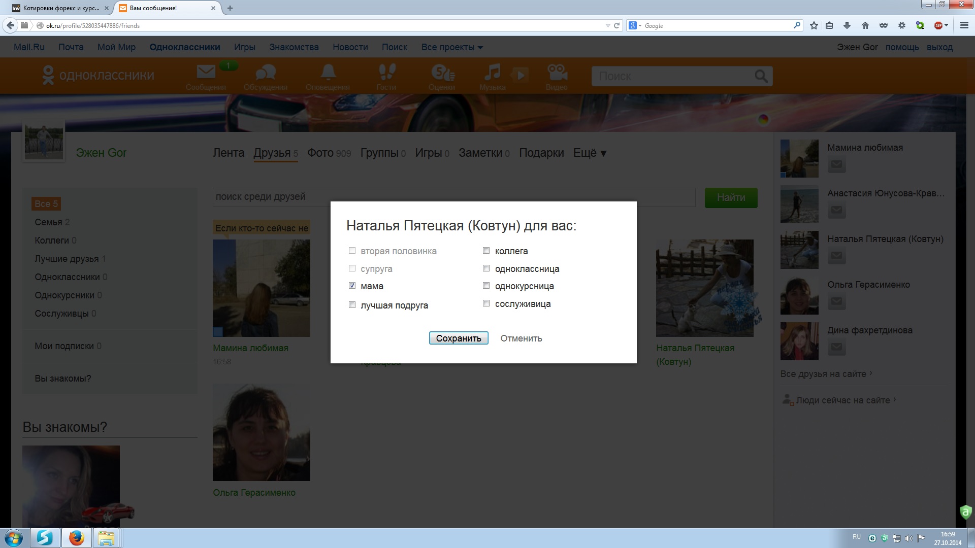Viewport: 975px width, 548px height.
Task: Open the Обсуждения discussions icon
Action: (x=266, y=77)
